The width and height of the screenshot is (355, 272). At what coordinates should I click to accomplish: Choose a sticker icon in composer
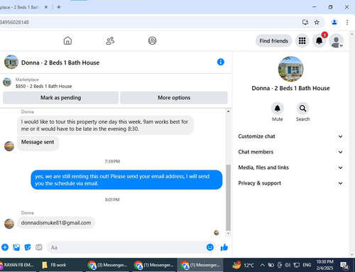(28, 247)
